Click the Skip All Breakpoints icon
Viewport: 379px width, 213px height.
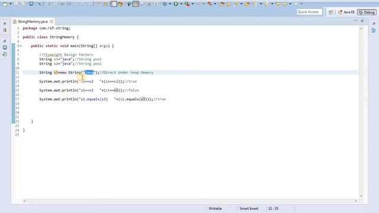pos(40,4)
